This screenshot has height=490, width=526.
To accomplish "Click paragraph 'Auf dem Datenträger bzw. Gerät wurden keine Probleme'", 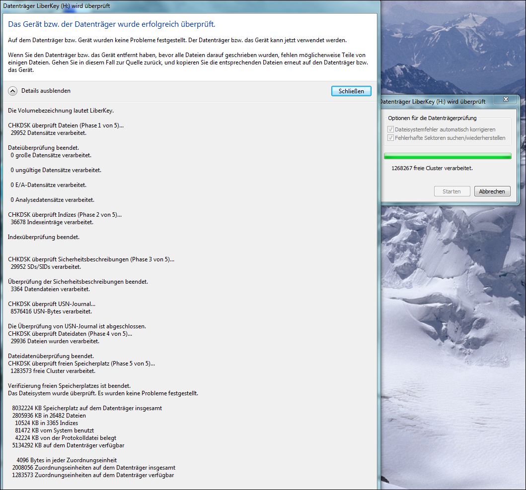I will click(177, 40).
